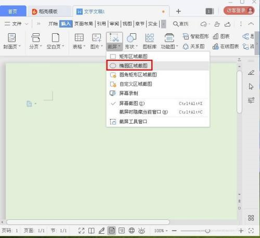Image resolution: width=260 pixels, height=238 pixels.
Task: Click the horizontal scrollbar at bottom
Action: (88, 222)
